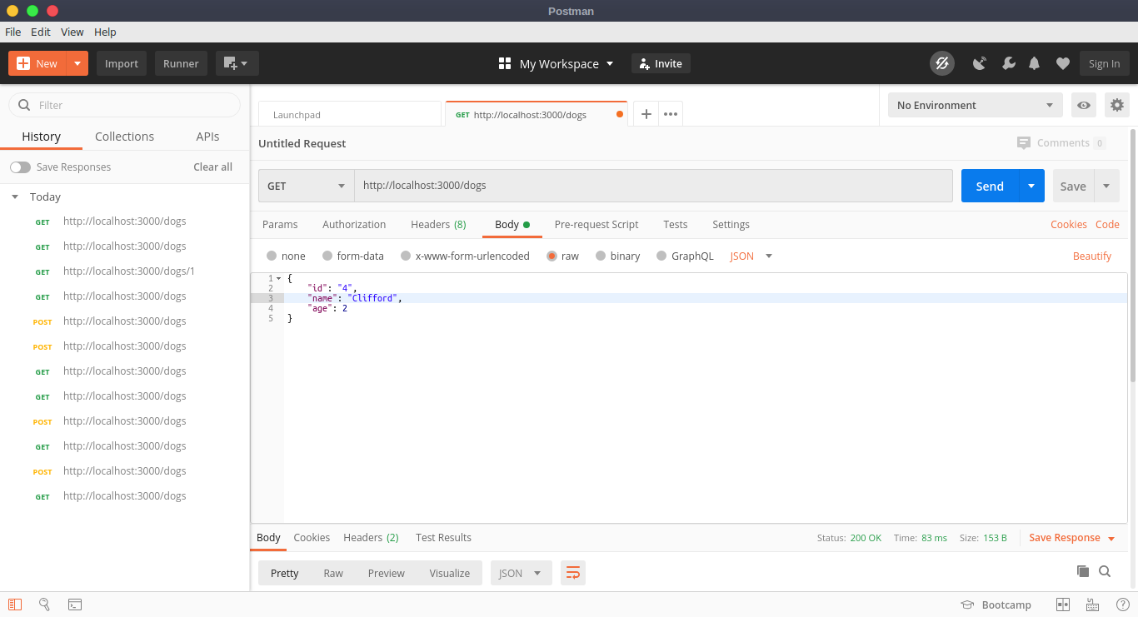Open the Authorization request tab
Viewport: 1138px width, 617px height.
[354, 224]
